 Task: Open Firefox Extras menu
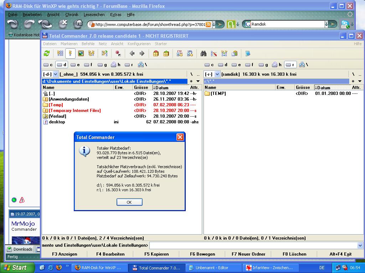(116, 15)
